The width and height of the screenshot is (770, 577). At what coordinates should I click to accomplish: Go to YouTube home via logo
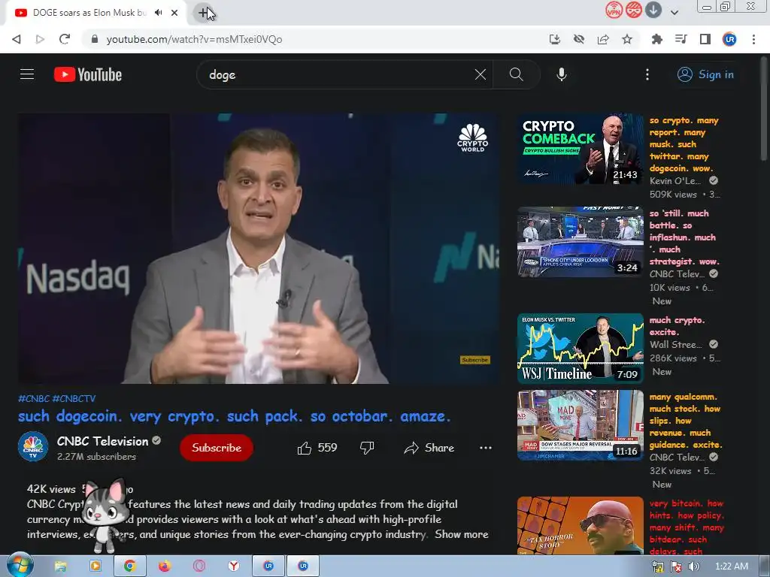click(x=88, y=74)
